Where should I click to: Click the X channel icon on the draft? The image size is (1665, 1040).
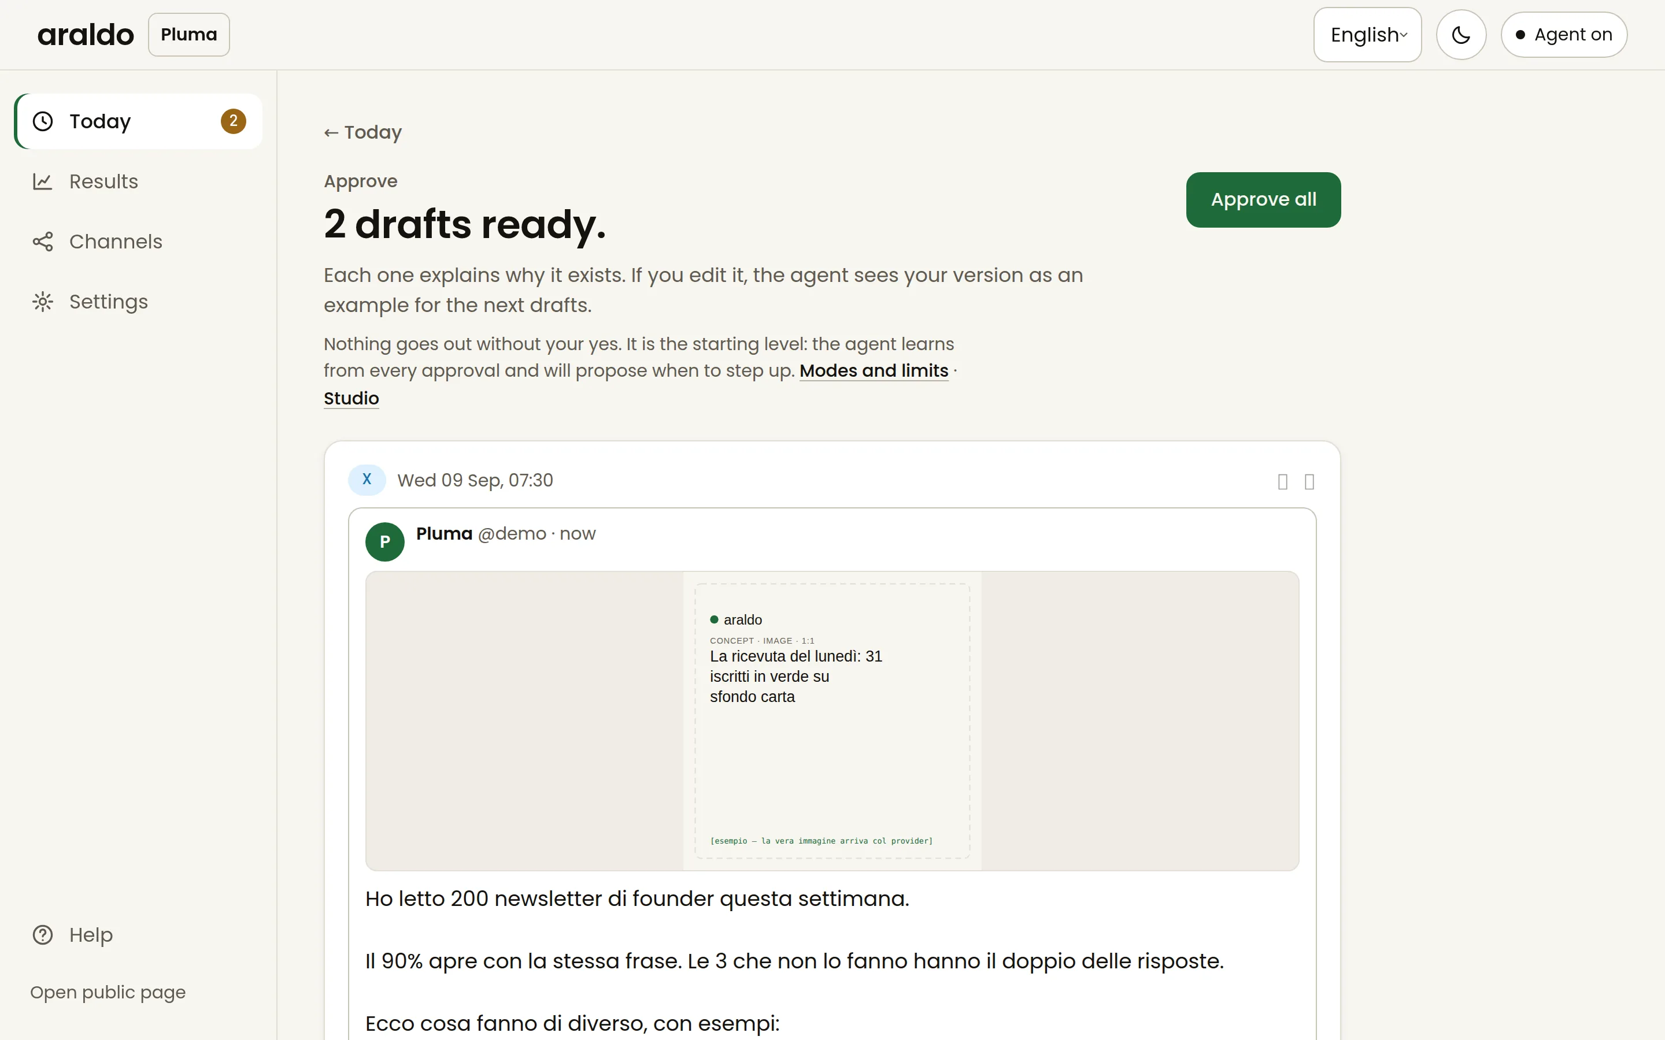[x=367, y=480]
